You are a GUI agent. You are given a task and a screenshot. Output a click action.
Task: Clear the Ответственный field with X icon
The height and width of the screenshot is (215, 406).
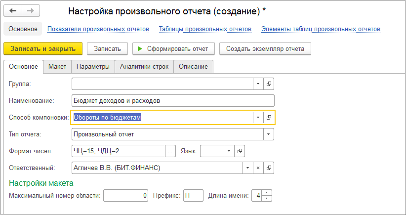click(x=258, y=168)
